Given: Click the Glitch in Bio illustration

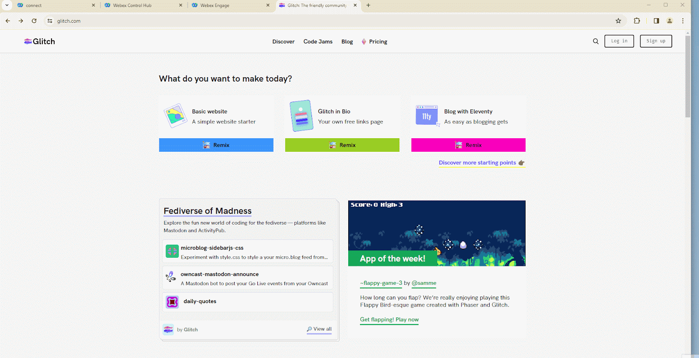Looking at the screenshot, I should click(x=301, y=116).
